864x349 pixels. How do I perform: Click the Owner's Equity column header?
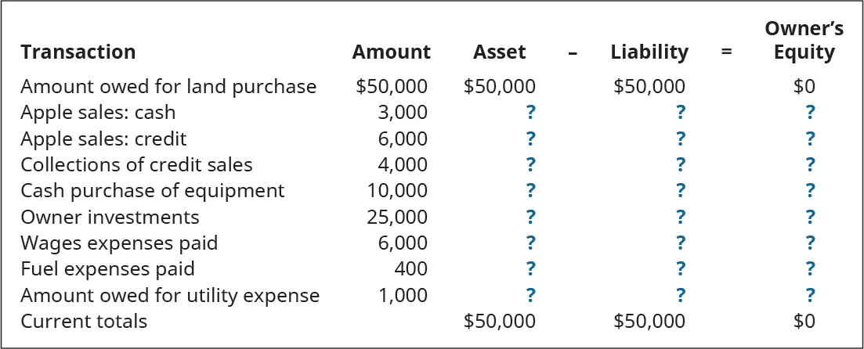pyautogui.click(x=804, y=41)
